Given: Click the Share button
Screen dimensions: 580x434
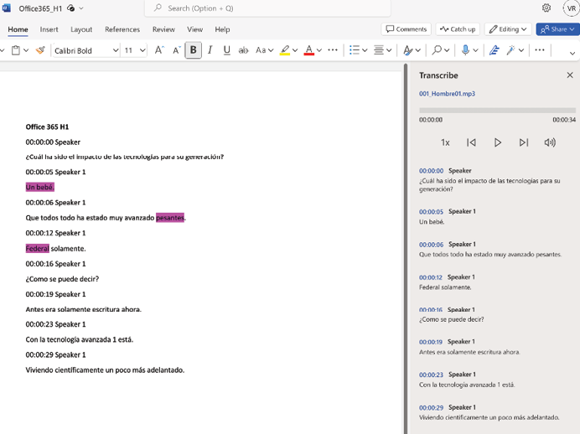Looking at the screenshot, I should tap(557, 28).
